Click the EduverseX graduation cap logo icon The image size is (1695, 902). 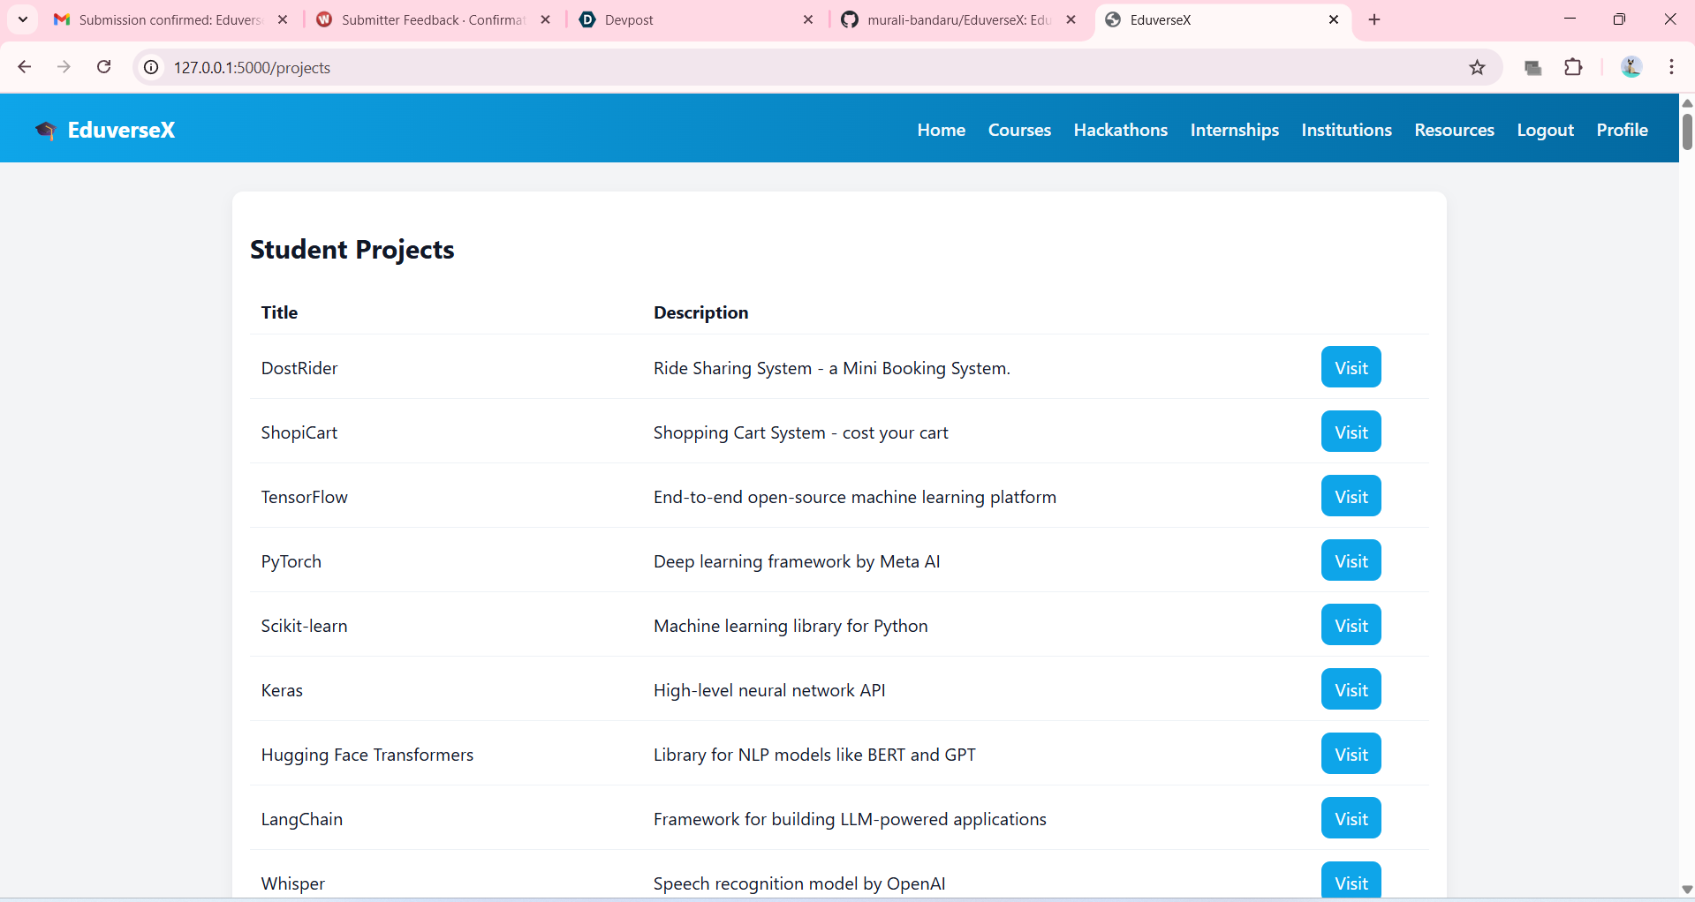pos(45,130)
